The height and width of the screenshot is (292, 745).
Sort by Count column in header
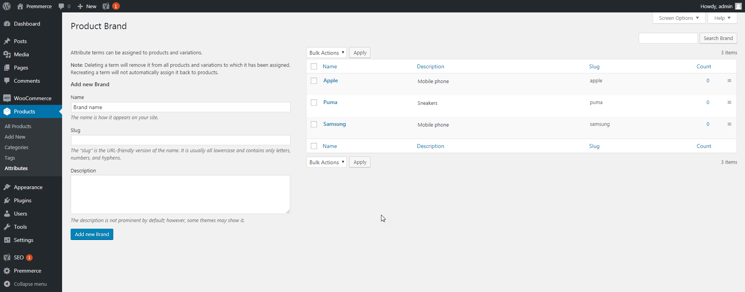pos(703,66)
